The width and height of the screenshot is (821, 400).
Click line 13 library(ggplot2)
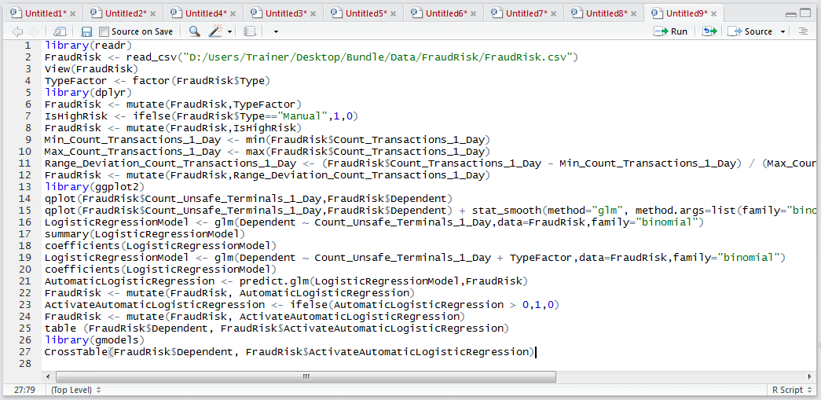pos(94,187)
